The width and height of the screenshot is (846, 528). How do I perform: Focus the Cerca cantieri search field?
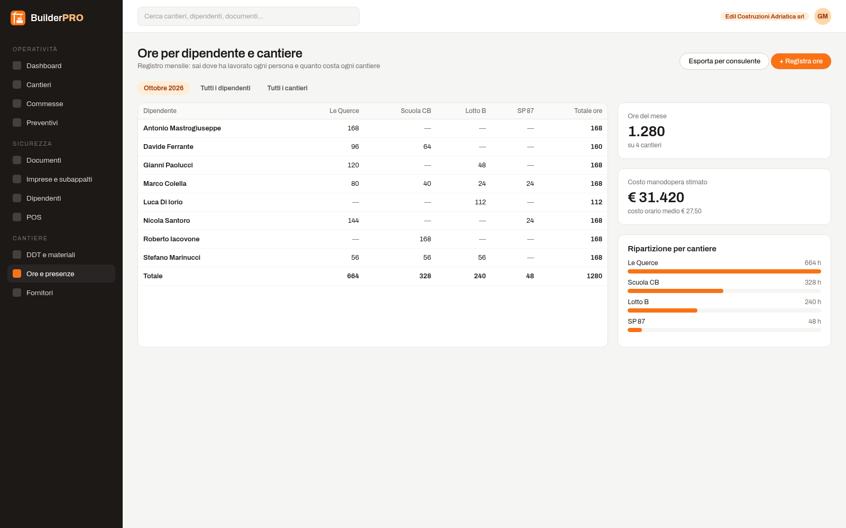(x=249, y=16)
